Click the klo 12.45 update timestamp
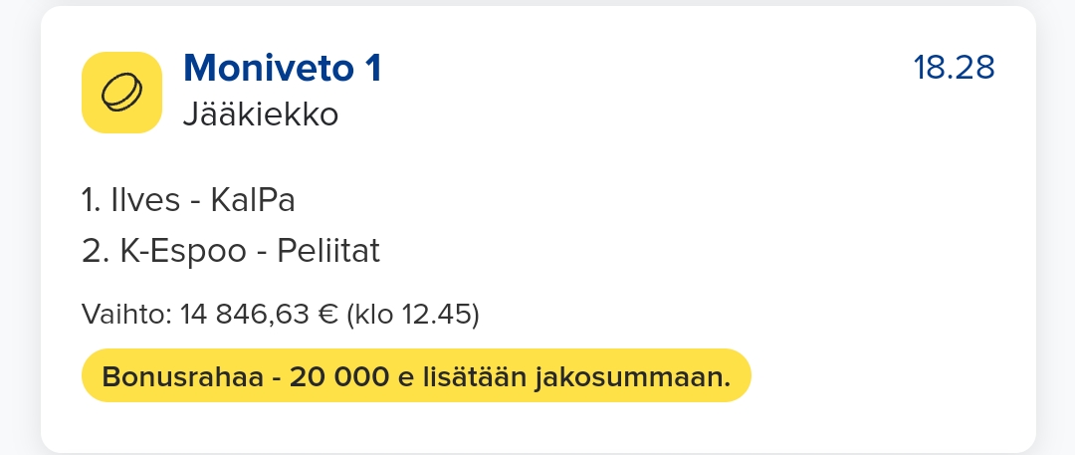 pos(412,316)
